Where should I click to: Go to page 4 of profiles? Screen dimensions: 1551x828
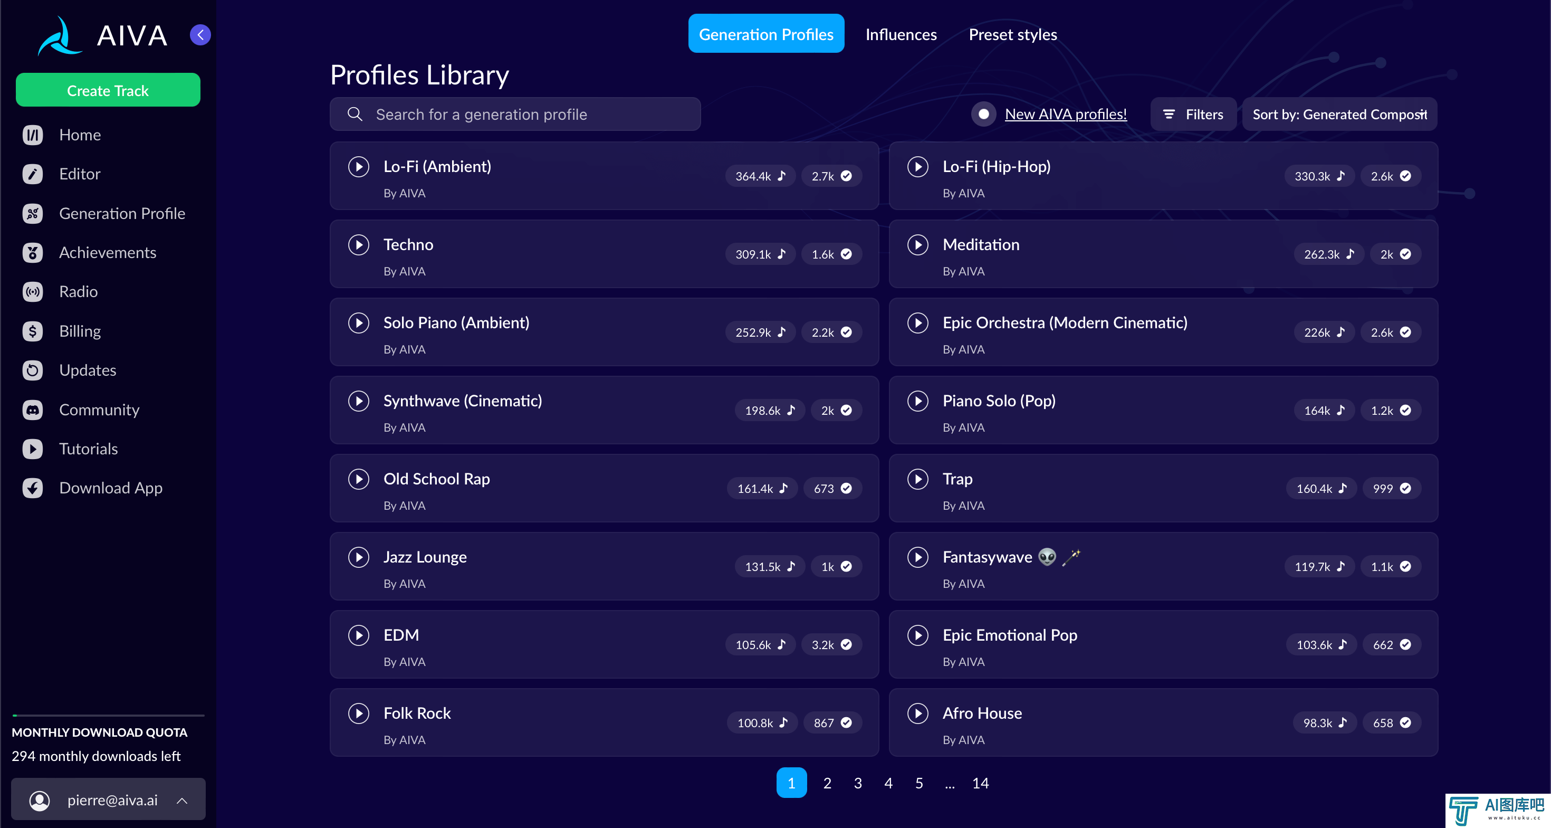point(888,783)
